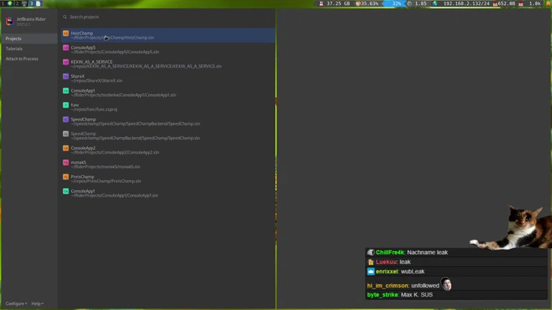Open the monakS project
The height and width of the screenshot is (310, 552).
(168, 164)
